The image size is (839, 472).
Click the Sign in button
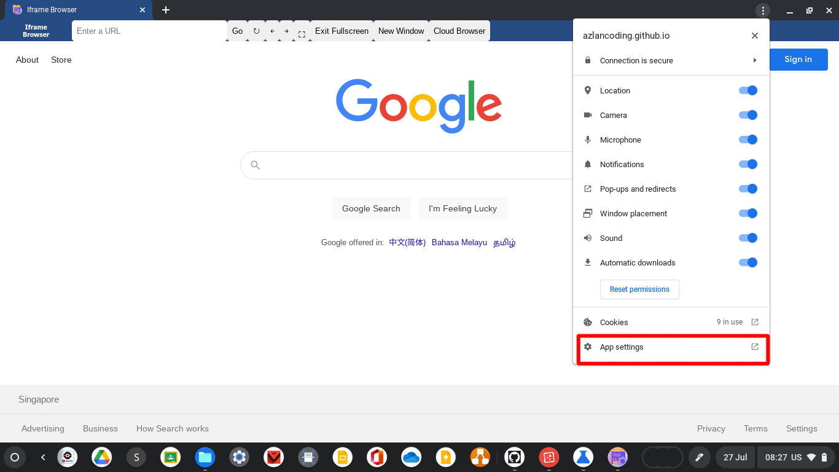(x=798, y=60)
